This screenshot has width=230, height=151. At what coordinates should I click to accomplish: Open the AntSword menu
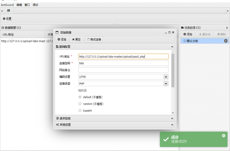point(7,5)
